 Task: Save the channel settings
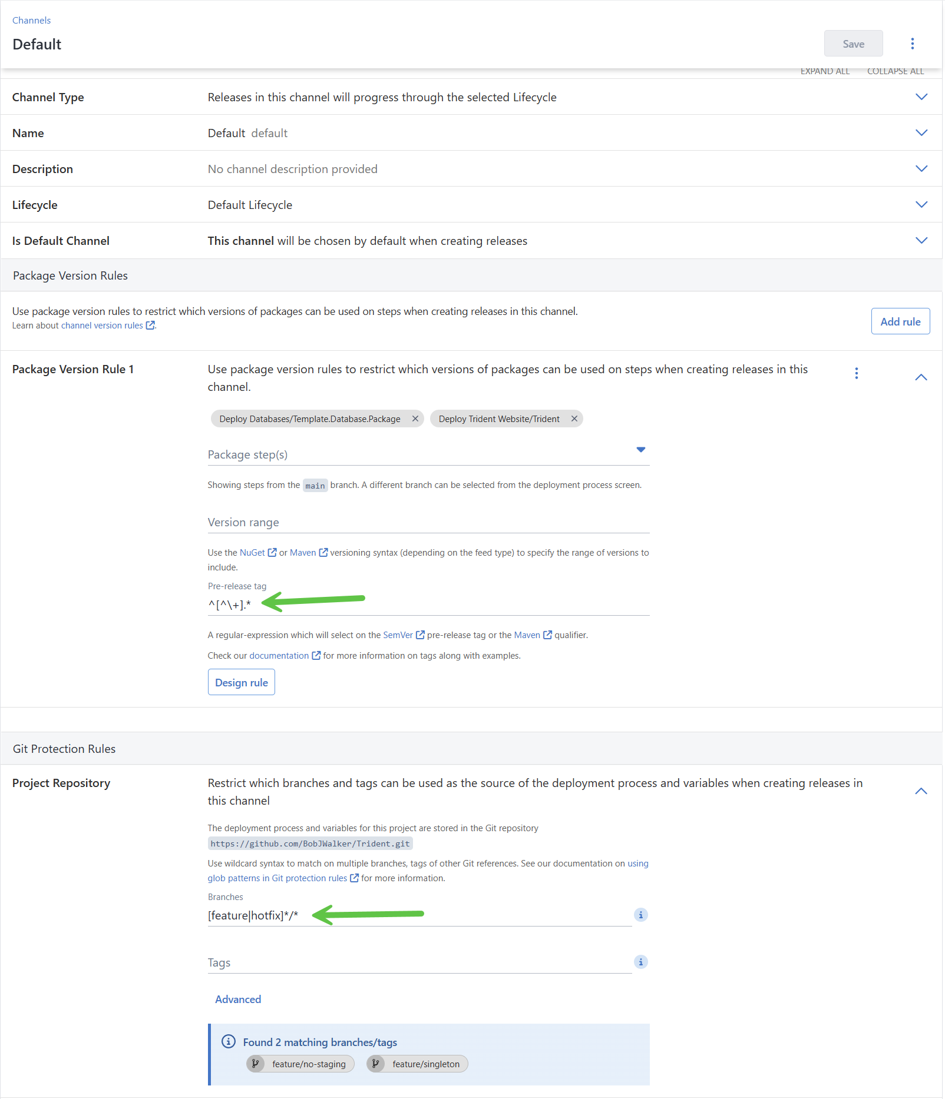tap(853, 43)
